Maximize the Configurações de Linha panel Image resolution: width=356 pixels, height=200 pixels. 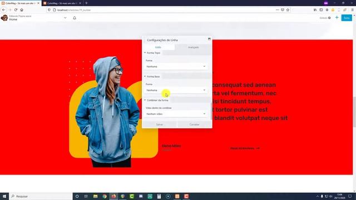pyautogui.click(x=209, y=39)
